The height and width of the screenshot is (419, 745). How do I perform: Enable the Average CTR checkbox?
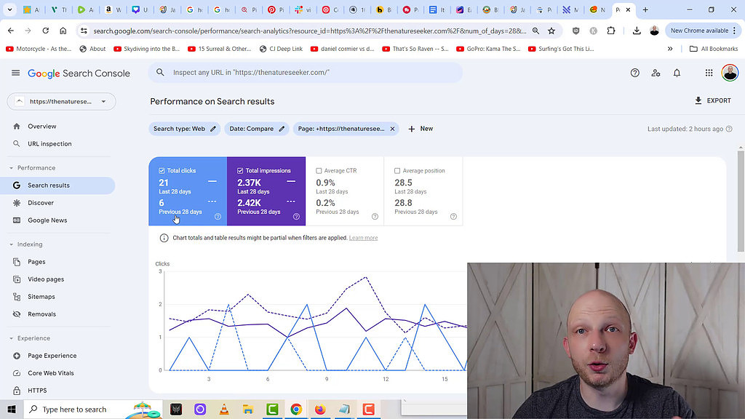pyautogui.click(x=319, y=171)
